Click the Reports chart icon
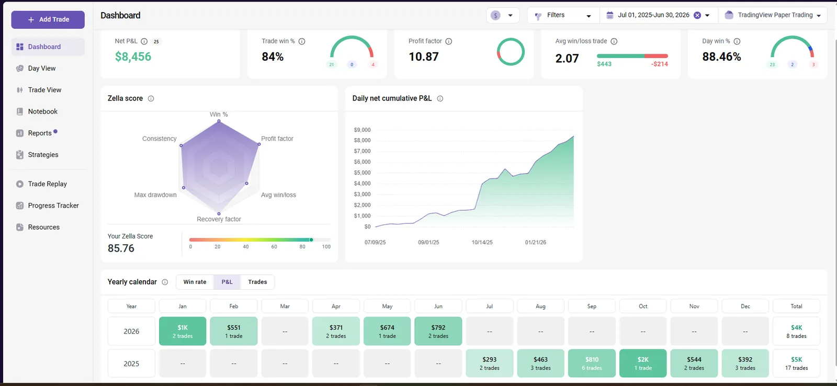837x386 pixels. coord(20,133)
